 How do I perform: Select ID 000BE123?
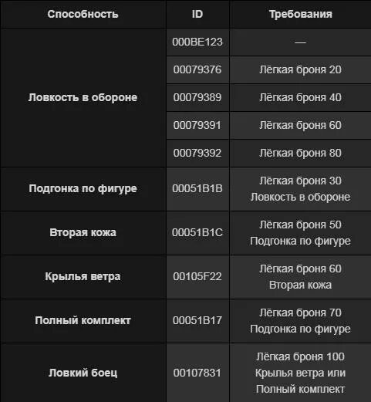click(197, 42)
